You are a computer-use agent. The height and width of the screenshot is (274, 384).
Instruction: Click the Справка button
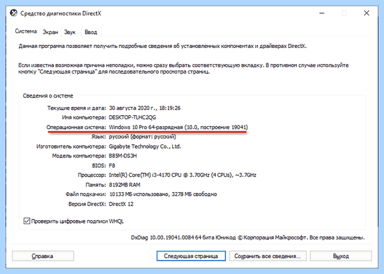point(43,256)
